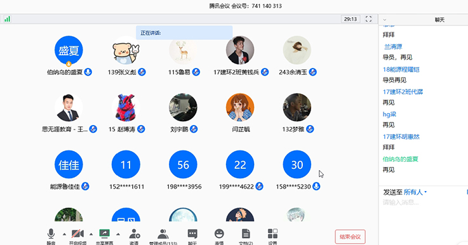This screenshot has width=468, height=245.
Task: Click green chat sender name 伯纳乌的盛夏
Action: 401,159
